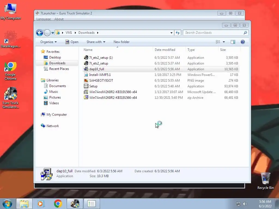Sort by Type column header

pyautogui.click(x=202, y=50)
